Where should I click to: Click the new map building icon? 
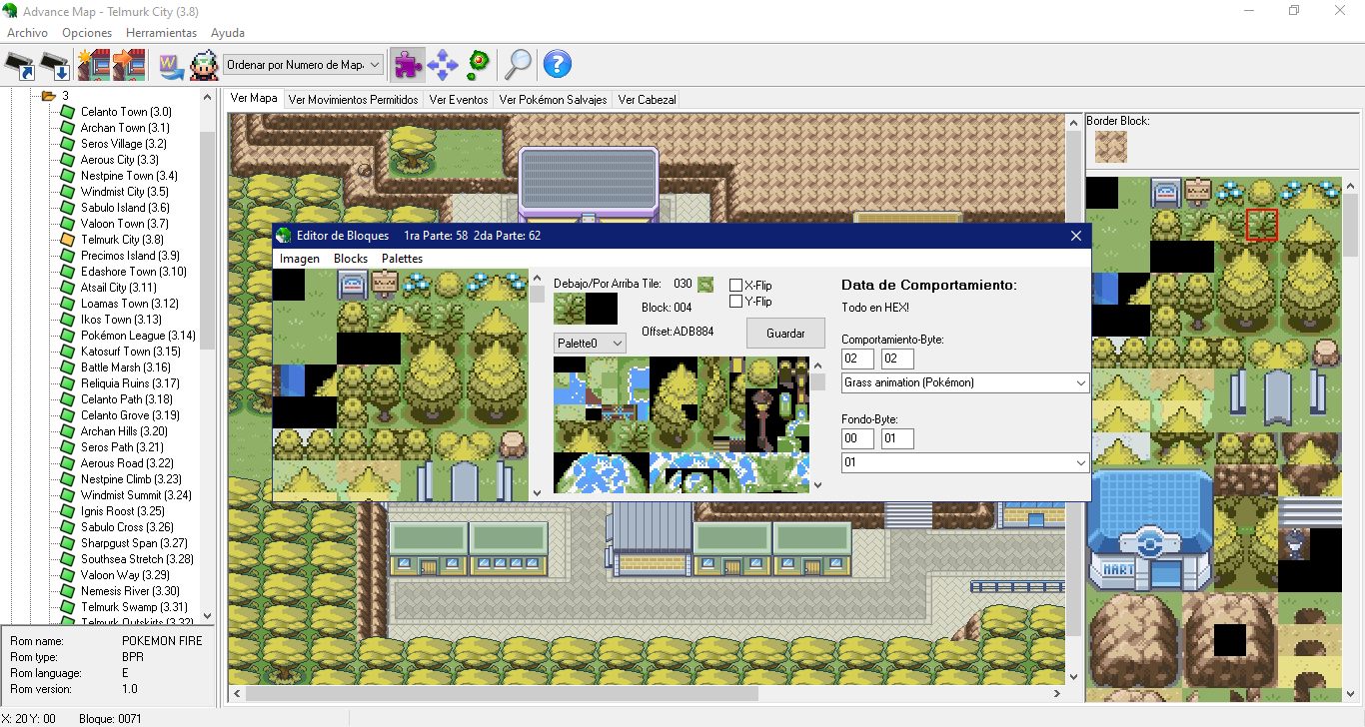point(93,66)
